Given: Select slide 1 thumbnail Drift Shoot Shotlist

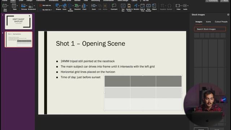Looking at the screenshot, I should (18, 22).
